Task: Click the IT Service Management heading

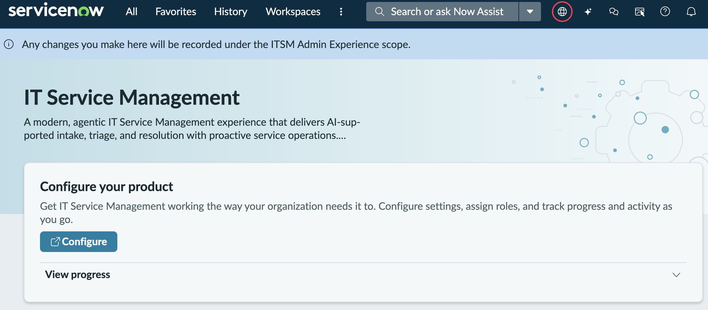Action: tap(132, 97)
